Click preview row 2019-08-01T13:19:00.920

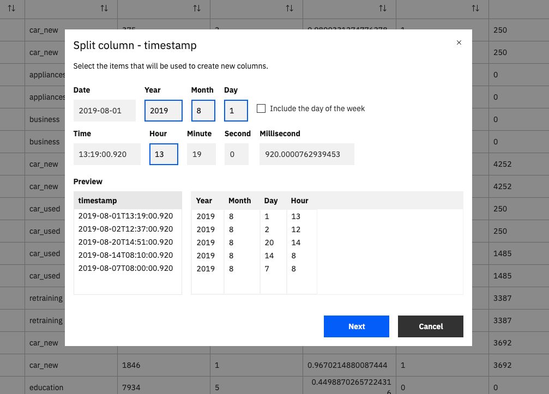click(x=125, y=216)
